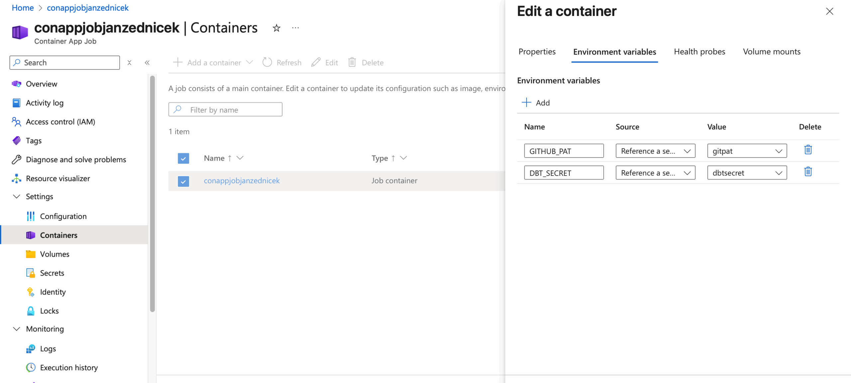Delete the GITHUB_PAT environment variable row

pyautogui.click(x=808, y=150)
